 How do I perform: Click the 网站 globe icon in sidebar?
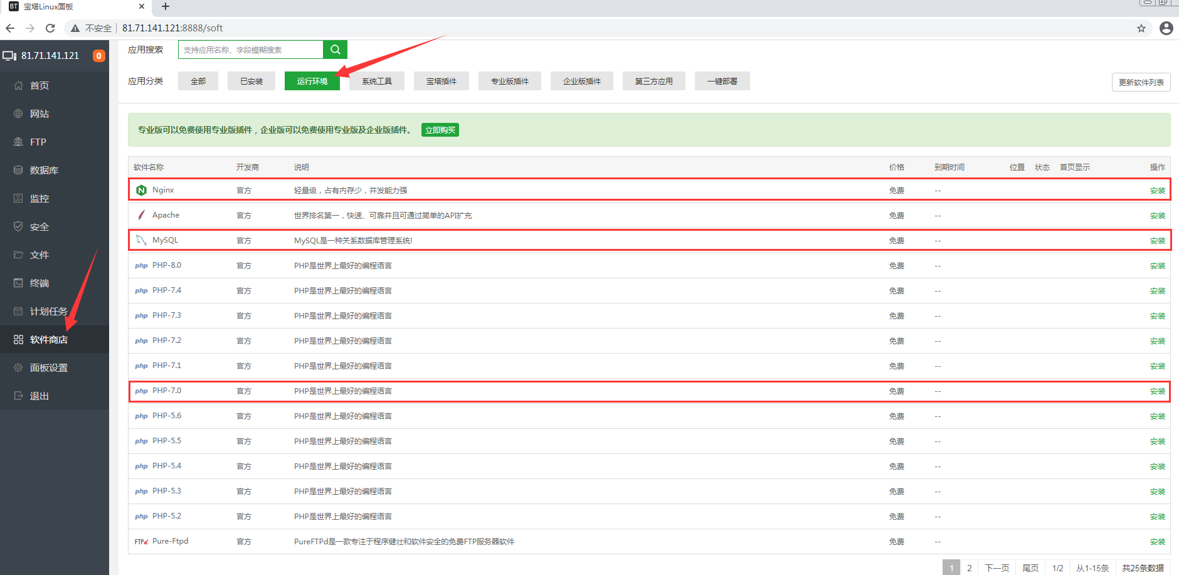click(18, 113)
